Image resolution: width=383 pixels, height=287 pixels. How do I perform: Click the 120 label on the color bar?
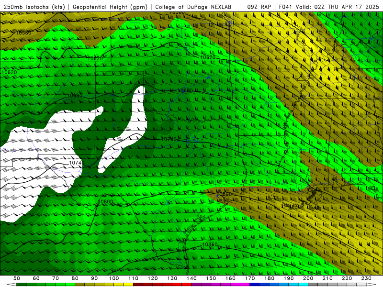[153, 278]
